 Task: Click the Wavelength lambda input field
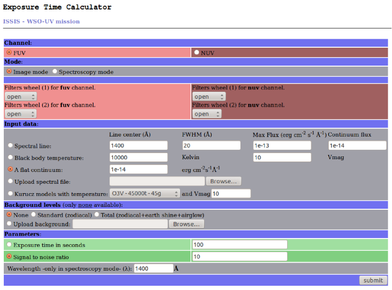tap(153, 268)
